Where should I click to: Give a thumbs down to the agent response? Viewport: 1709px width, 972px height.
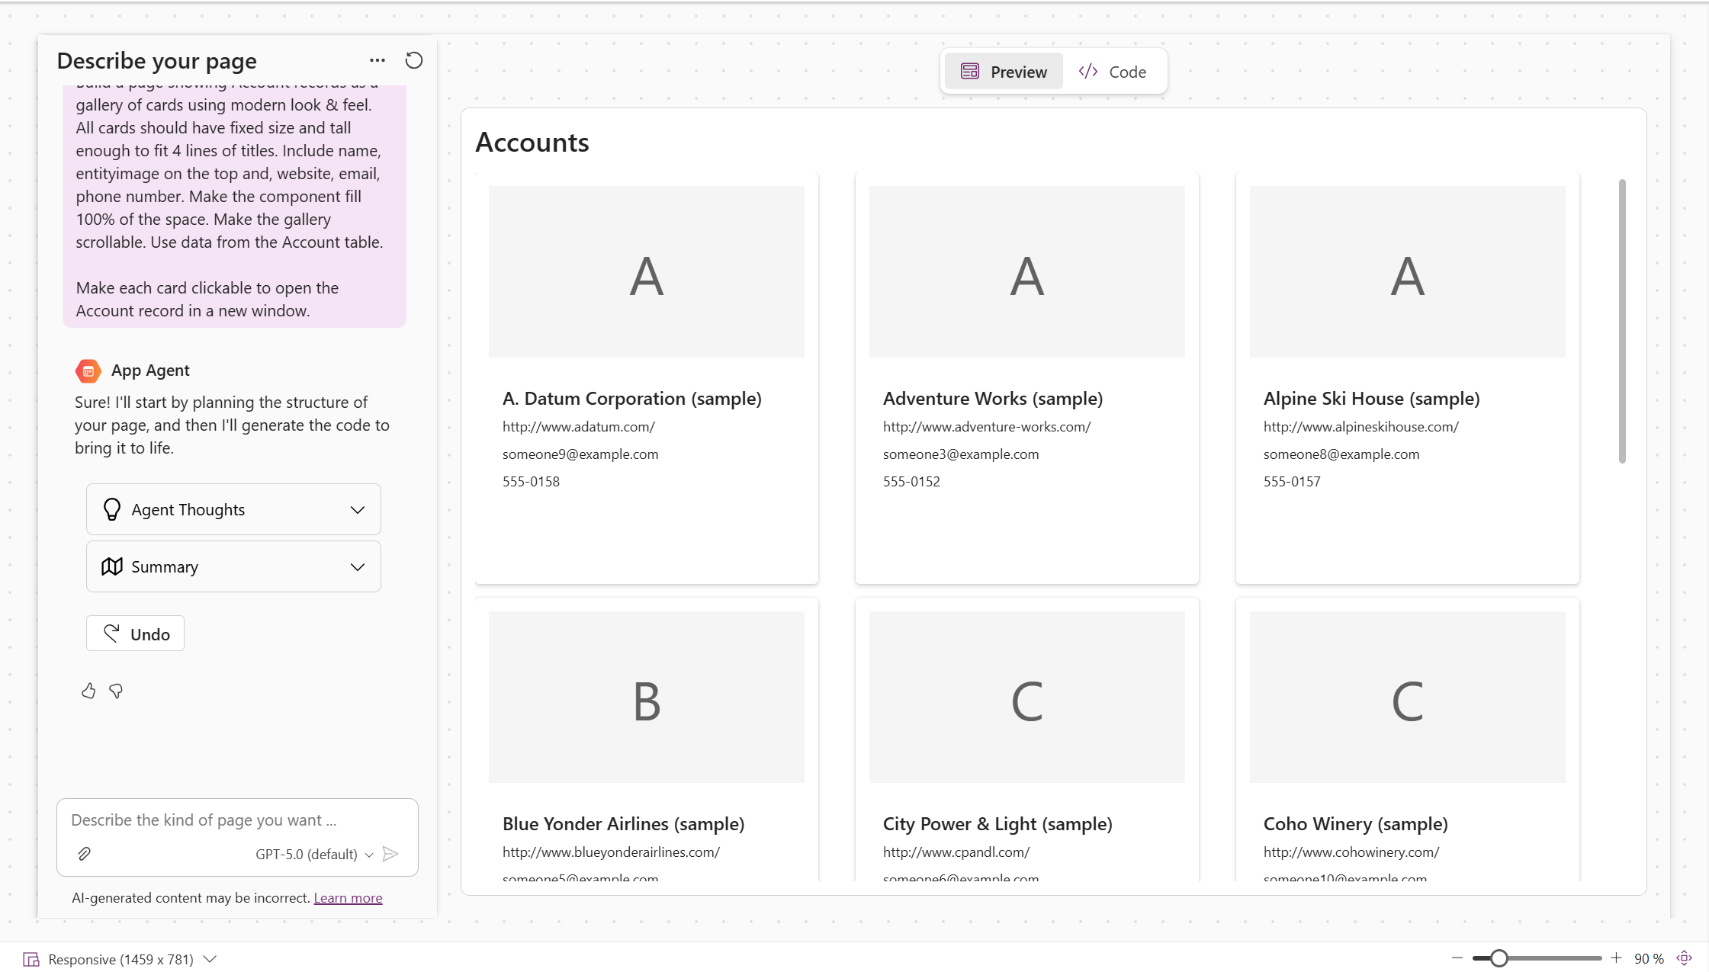coord(115,691)
